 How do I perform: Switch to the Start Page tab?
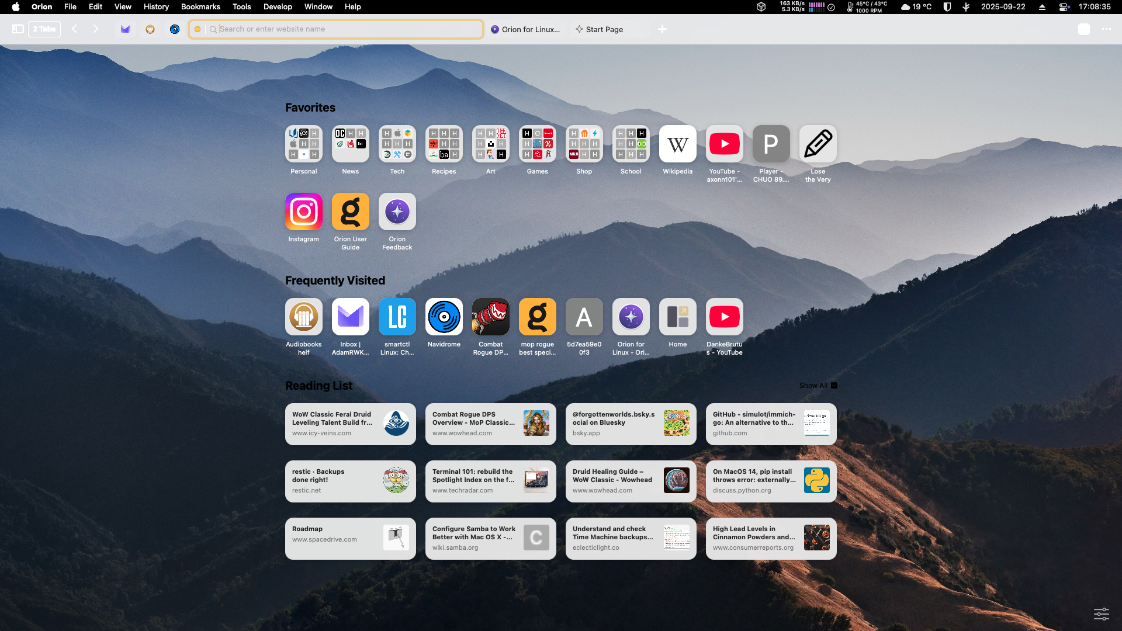[x=604, y=29]
